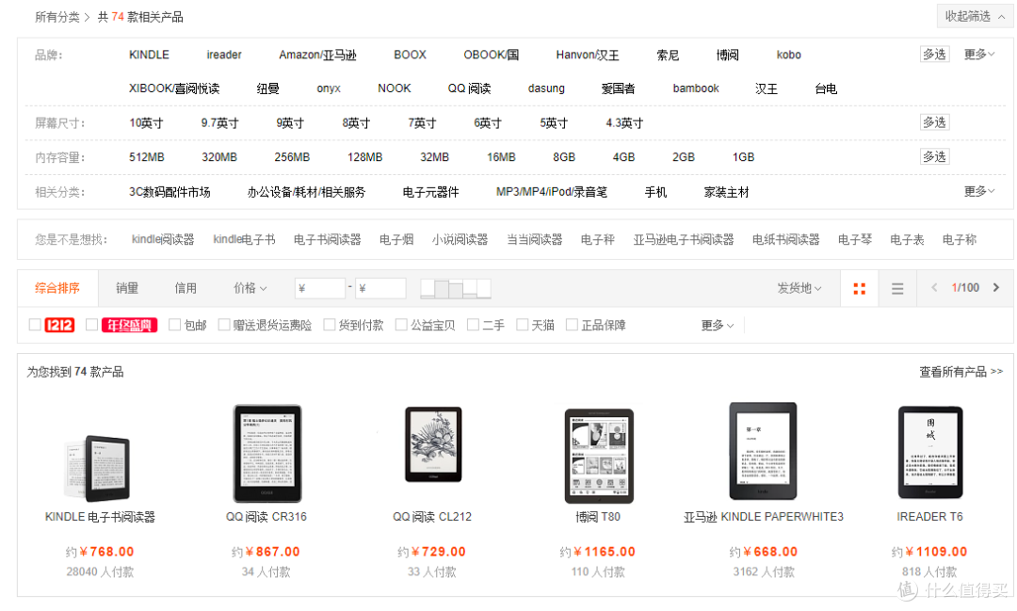The height and width of the screenshot is (611, 1017).
Task: Open KINDLE PAPERWHITE3 product image
Action: pyautogui.click(x=763, y=451)
